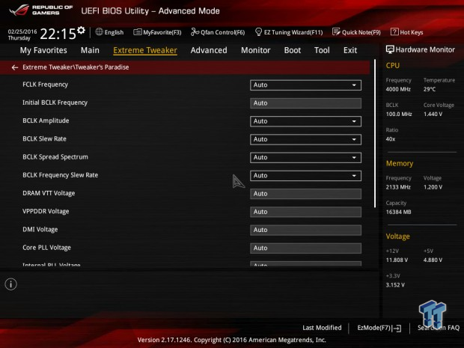Viewport: 464px width, 348px height.
Task: Select the FCLK Frequency label
Action: tap(45, 85)
